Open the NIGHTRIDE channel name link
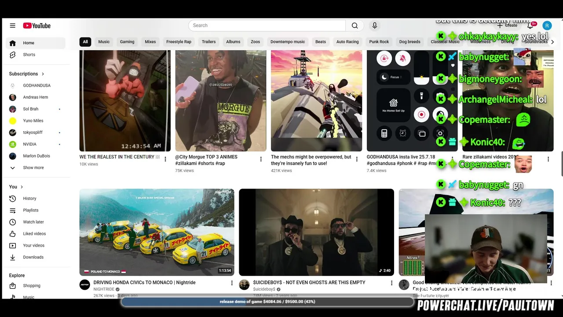 pos(104,289)
